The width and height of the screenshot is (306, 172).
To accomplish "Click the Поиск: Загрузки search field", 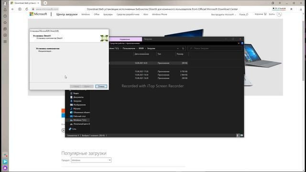I will pyautogui.click(x=215, y=48).
